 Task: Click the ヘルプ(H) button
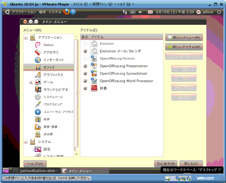(x=35, y=164)
